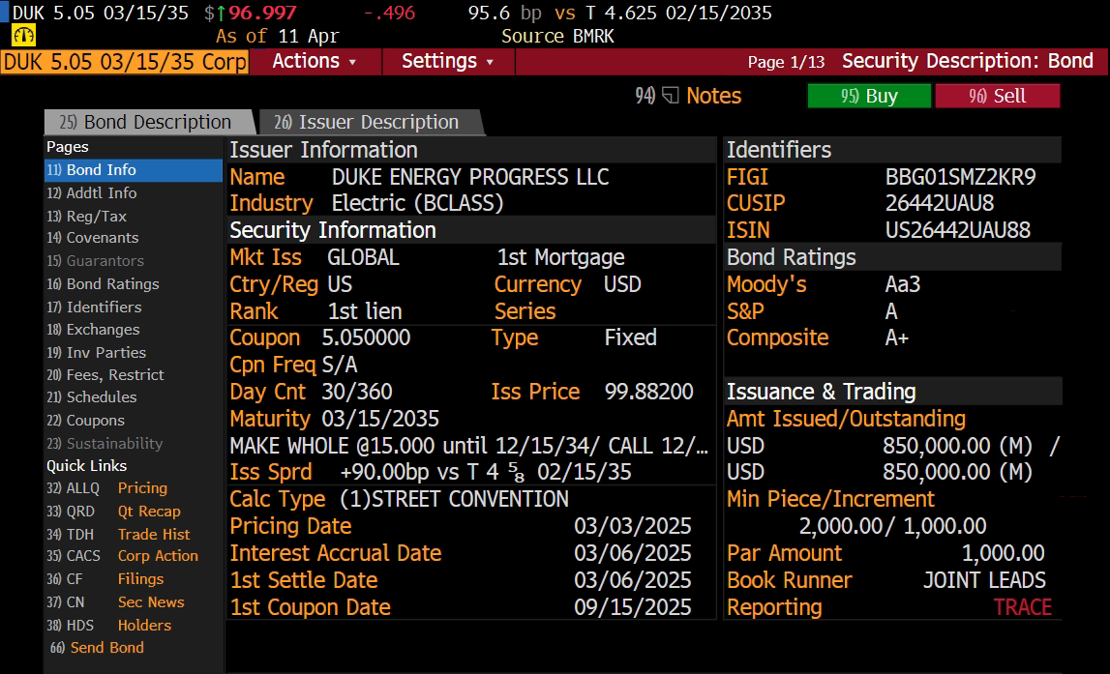Open the Addtl Info page
The height and width of the screenshot is (674, 1110).
point(92,193)
